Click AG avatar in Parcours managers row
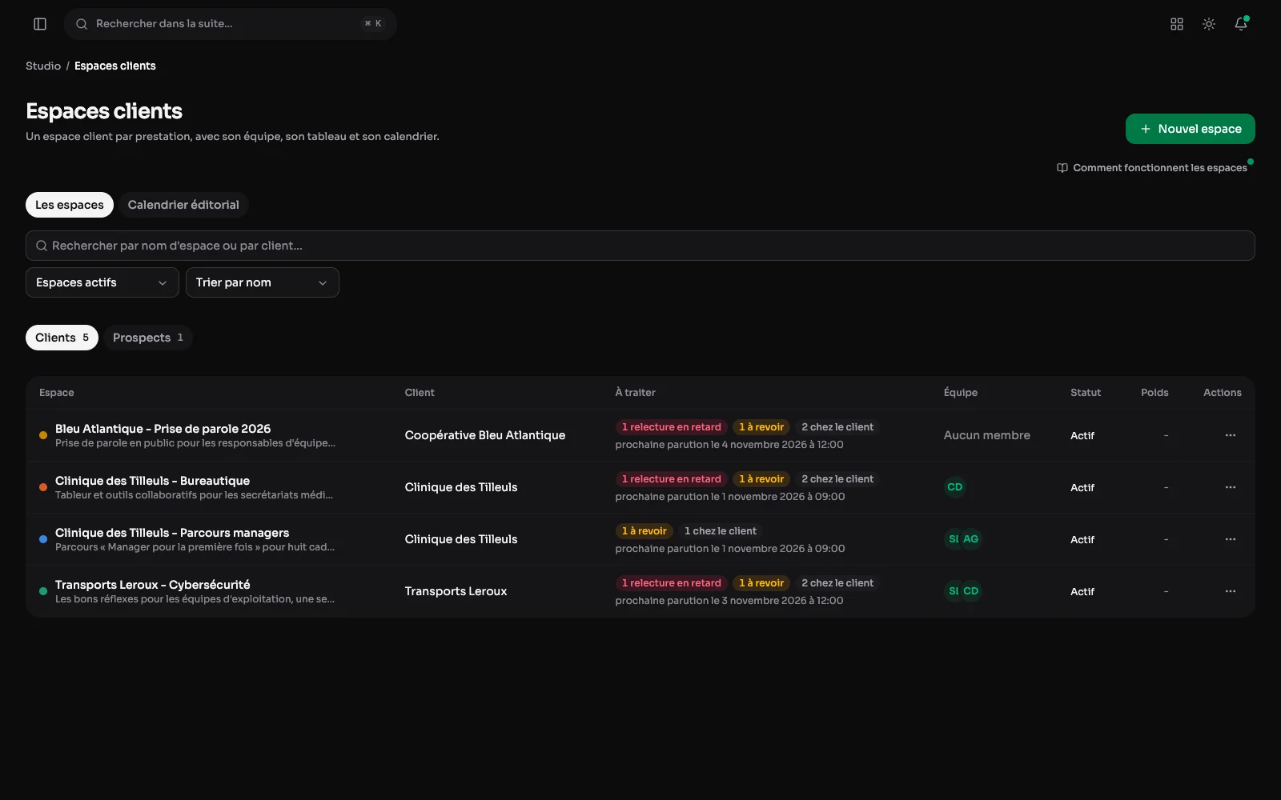 971,539
